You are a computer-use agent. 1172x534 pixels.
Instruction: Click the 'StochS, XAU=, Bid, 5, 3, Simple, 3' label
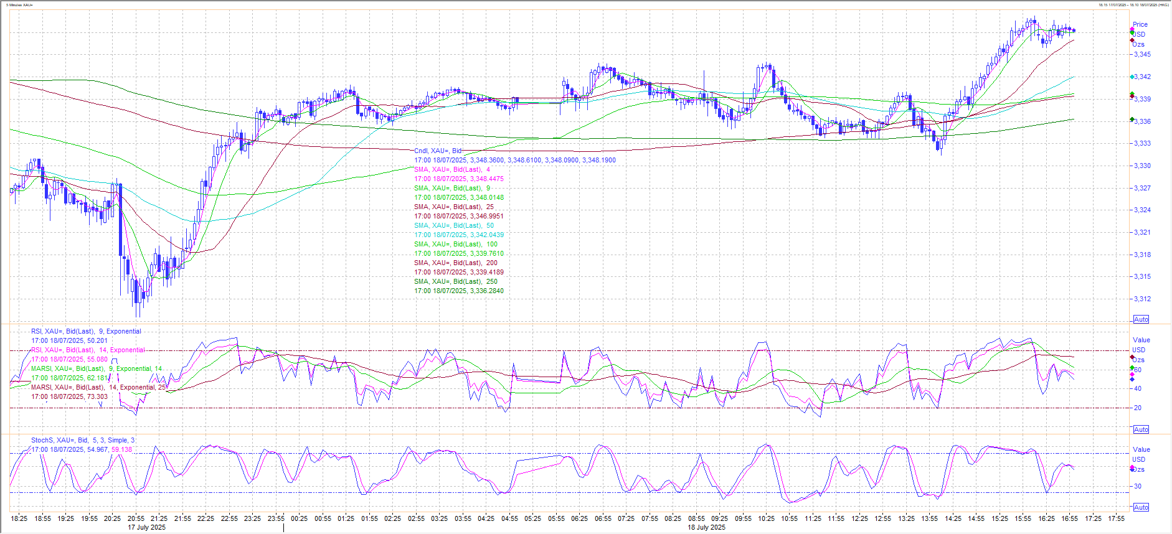(83, 440)
